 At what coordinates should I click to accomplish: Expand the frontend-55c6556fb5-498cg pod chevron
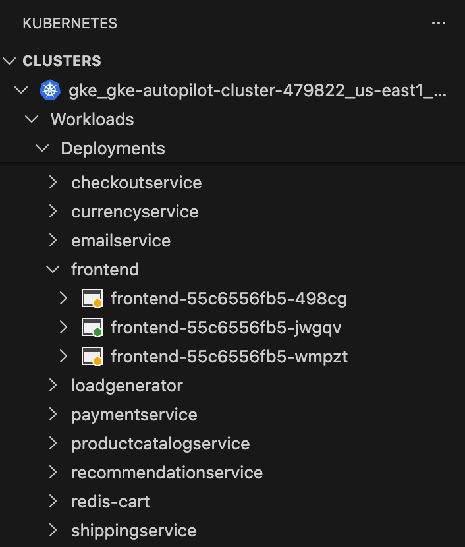(64, 299)
